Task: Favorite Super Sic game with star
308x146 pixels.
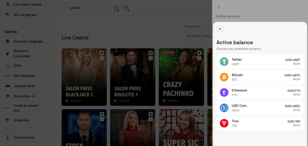Action: coord(199,114)
